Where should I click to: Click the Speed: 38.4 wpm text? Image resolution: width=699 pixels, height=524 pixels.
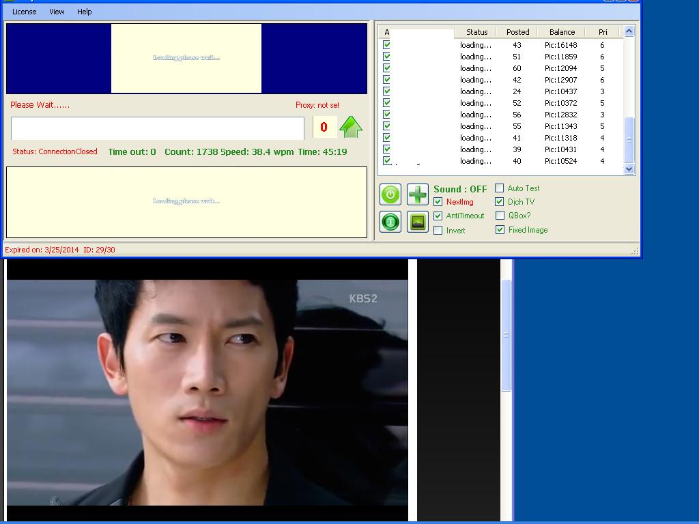[x=257, y=151]
